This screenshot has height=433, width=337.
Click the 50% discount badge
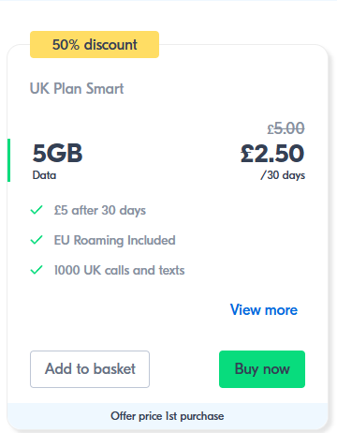click(95, 44)
